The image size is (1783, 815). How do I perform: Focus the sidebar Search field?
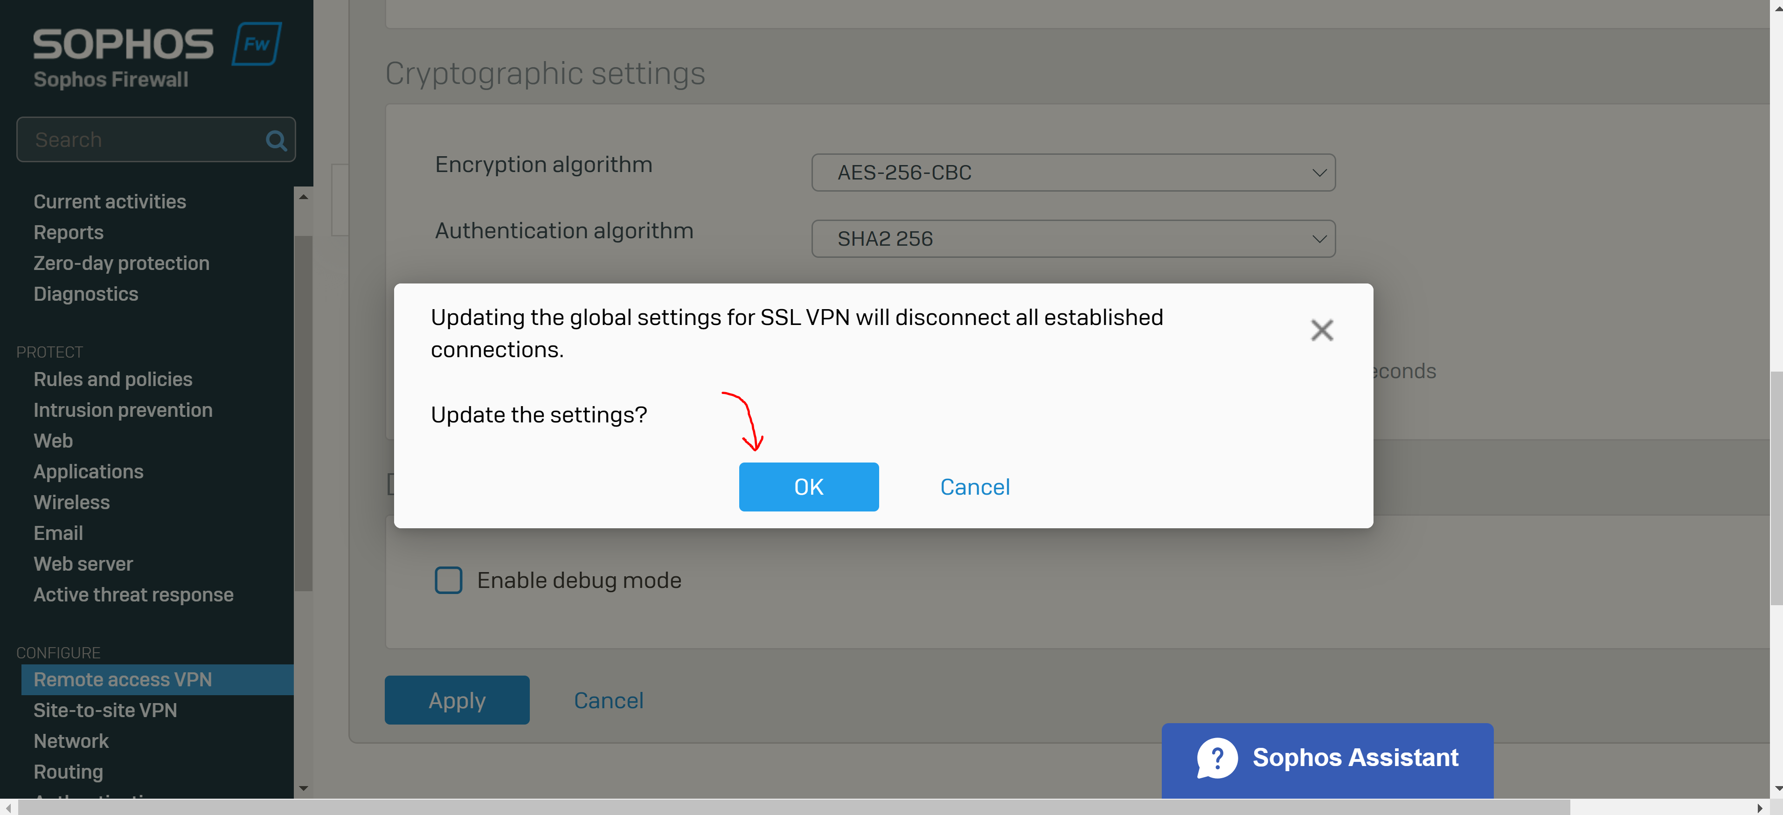click(x=156, y=140)
